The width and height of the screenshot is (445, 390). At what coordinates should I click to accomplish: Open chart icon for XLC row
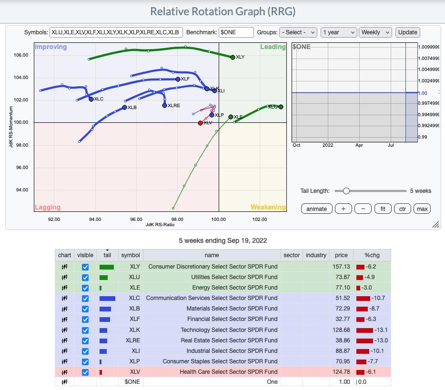click(x=64, y=299)
